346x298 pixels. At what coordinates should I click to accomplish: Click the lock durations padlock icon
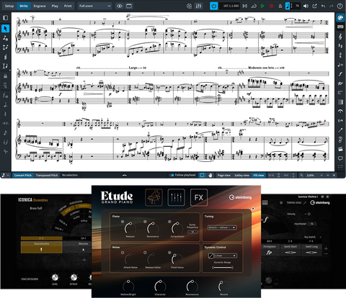(5, 76)
